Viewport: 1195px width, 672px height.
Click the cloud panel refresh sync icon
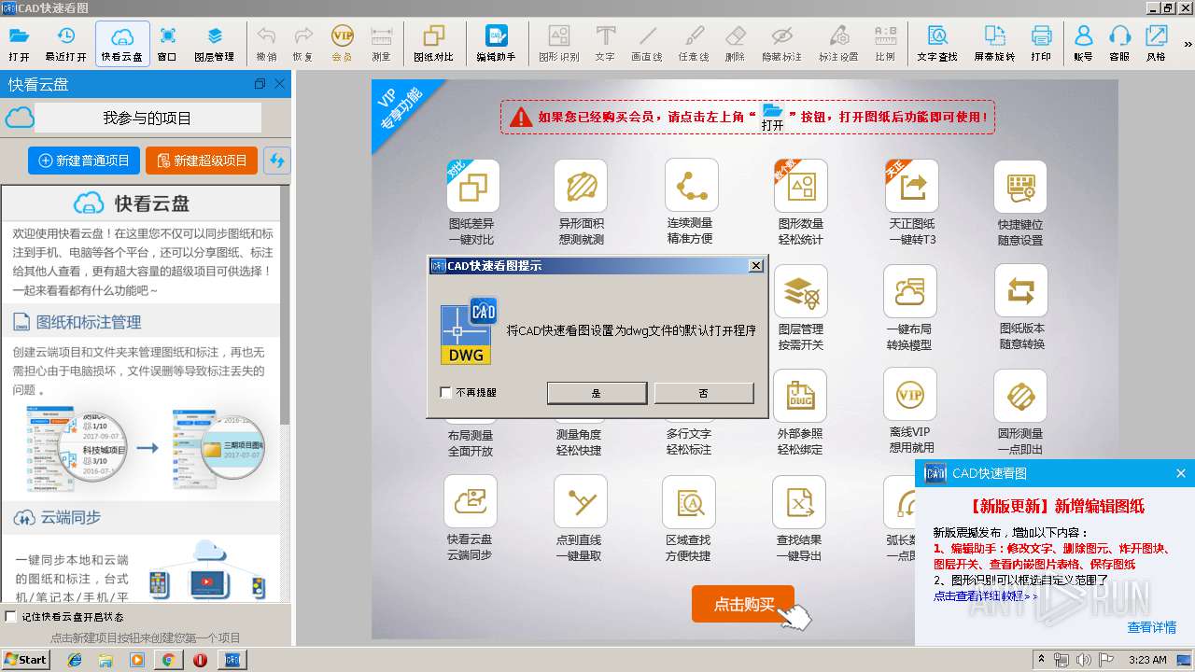(x=277, y=161)
